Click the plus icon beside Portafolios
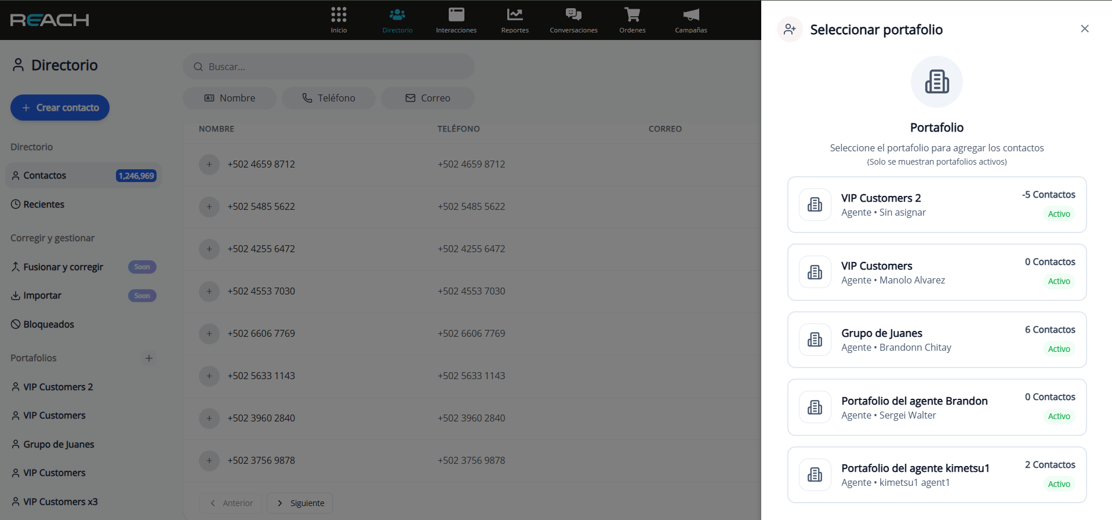 tap(149, 358)
